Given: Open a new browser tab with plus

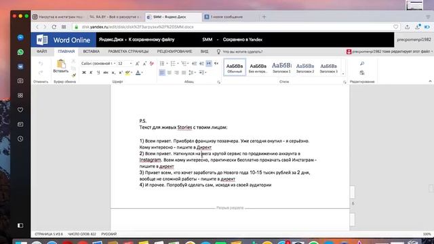Looking at the screenshot, I should click(x=264, y=17).
